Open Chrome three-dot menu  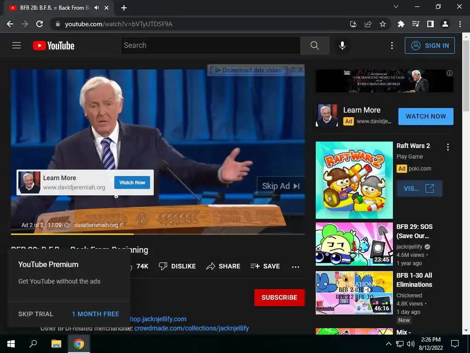click(x=460, y=24)
